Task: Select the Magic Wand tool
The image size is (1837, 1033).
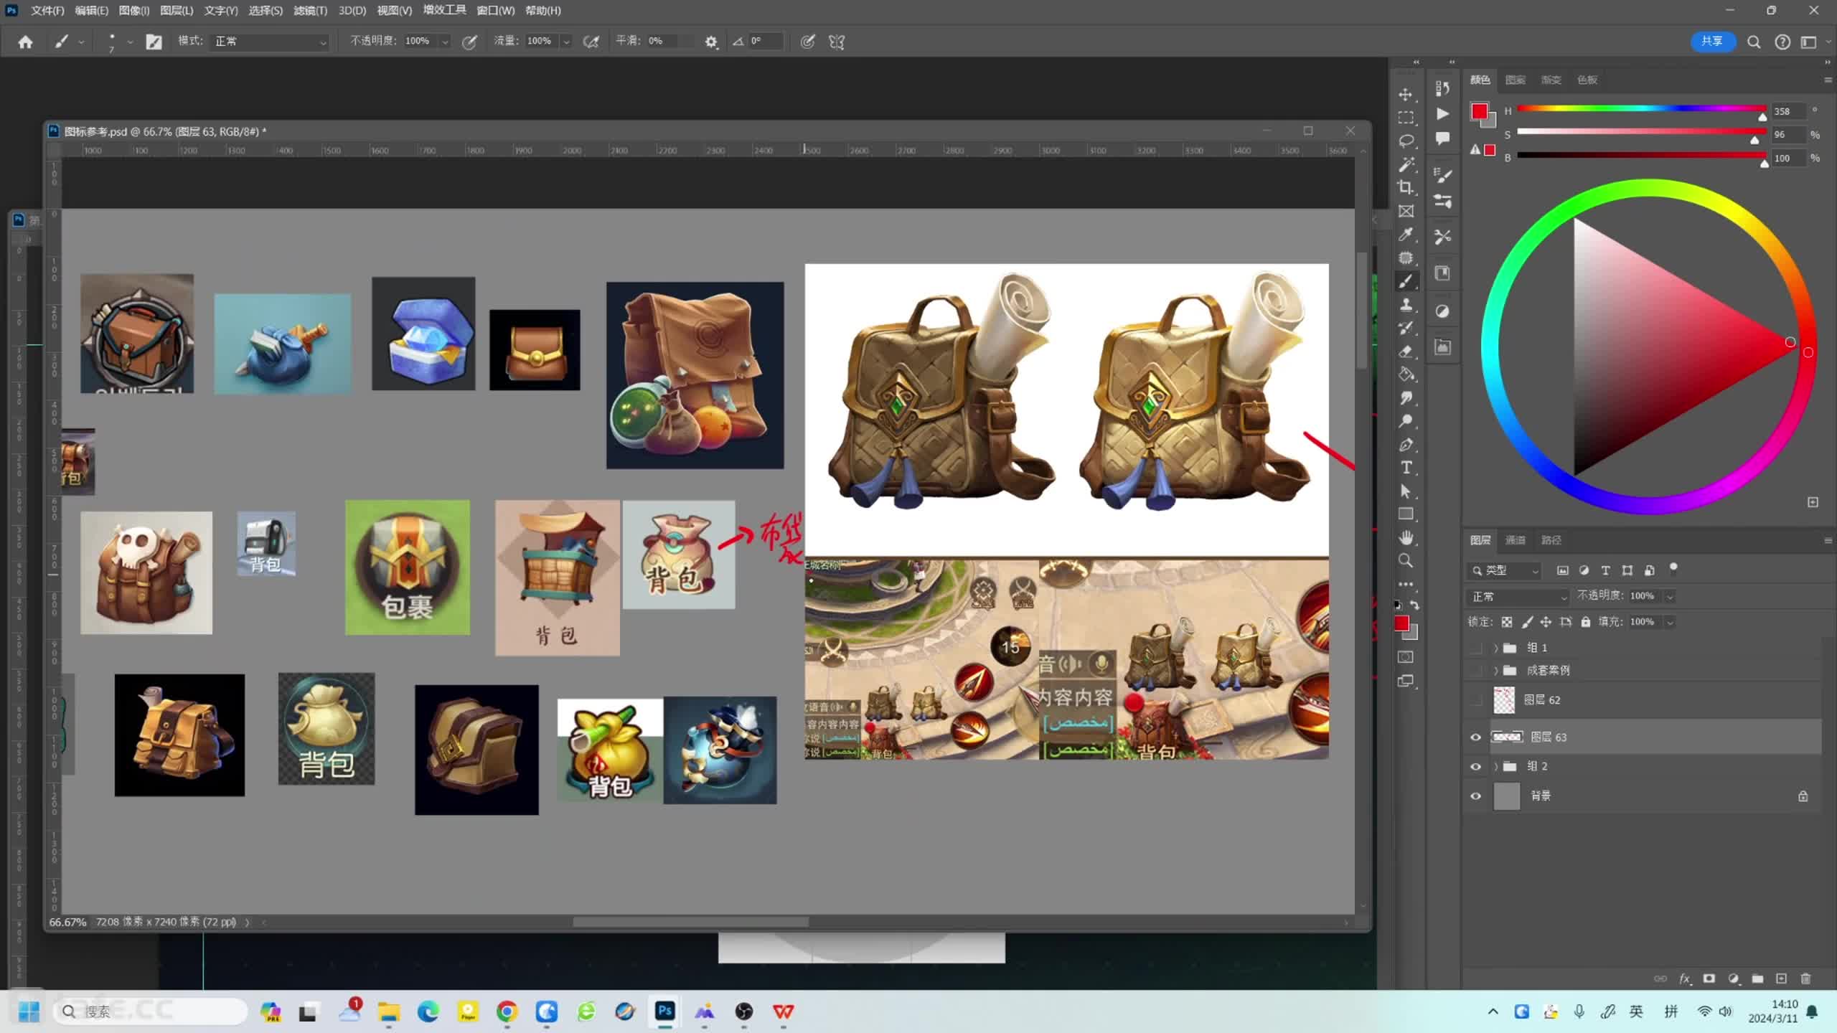Action: click(x=1406, y=165)
